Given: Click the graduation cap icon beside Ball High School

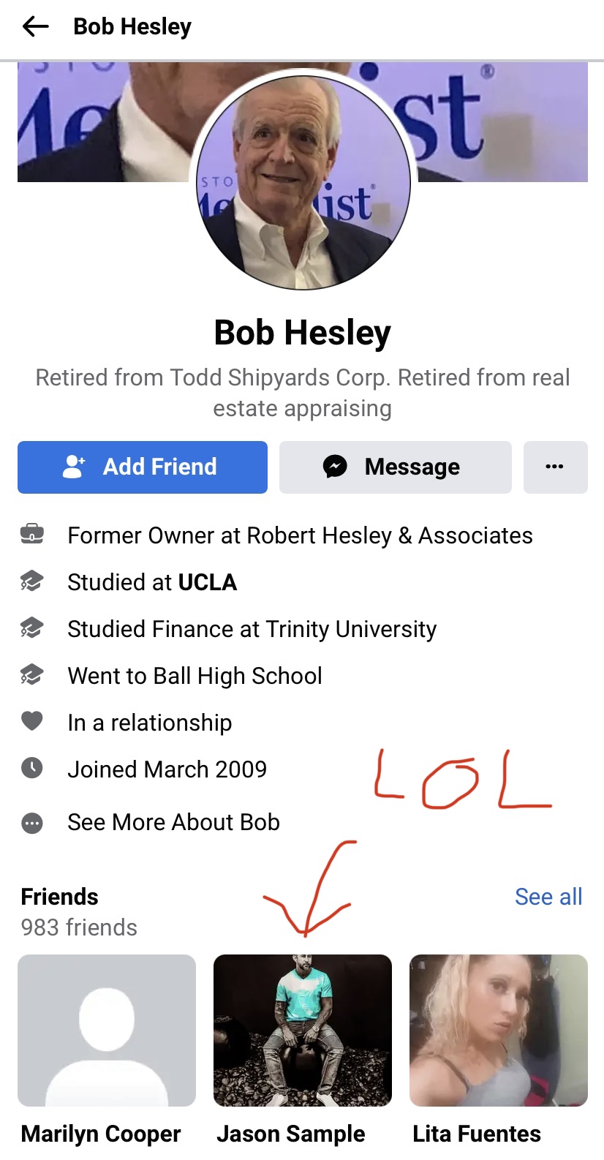Looking at the screenshot, I should (x=31, y=675).
